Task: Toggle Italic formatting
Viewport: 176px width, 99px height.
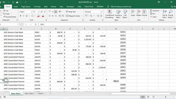Action: point(24,16)
